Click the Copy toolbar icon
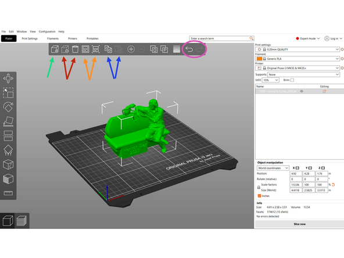The height and width of the screenshot is (258, 344). pos(108,49)
